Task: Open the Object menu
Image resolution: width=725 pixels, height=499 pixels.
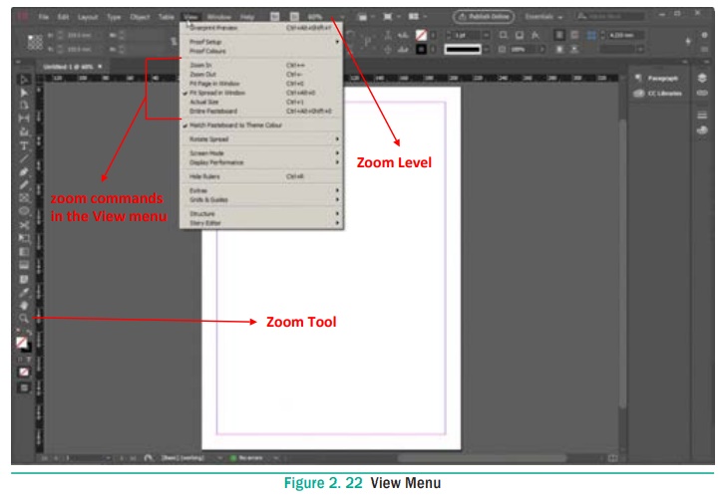Action: point(140,17)
